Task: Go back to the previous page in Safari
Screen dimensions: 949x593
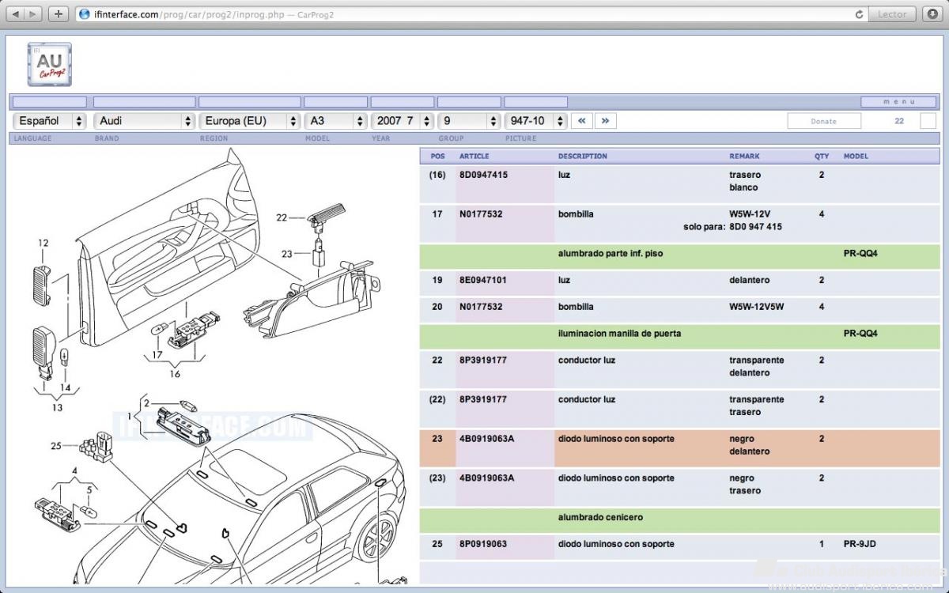Action: pos(15,14)
